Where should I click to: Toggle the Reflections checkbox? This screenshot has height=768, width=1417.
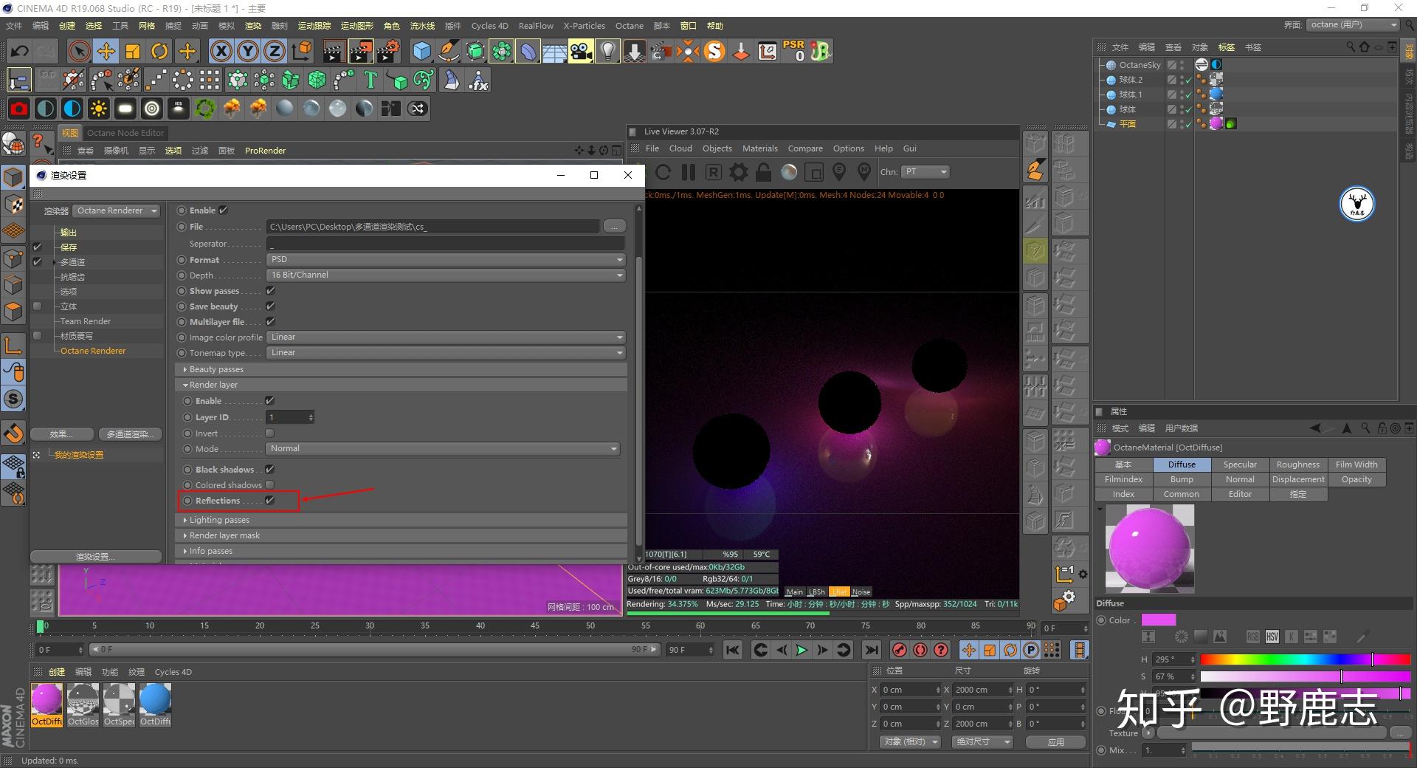point(270,501)
